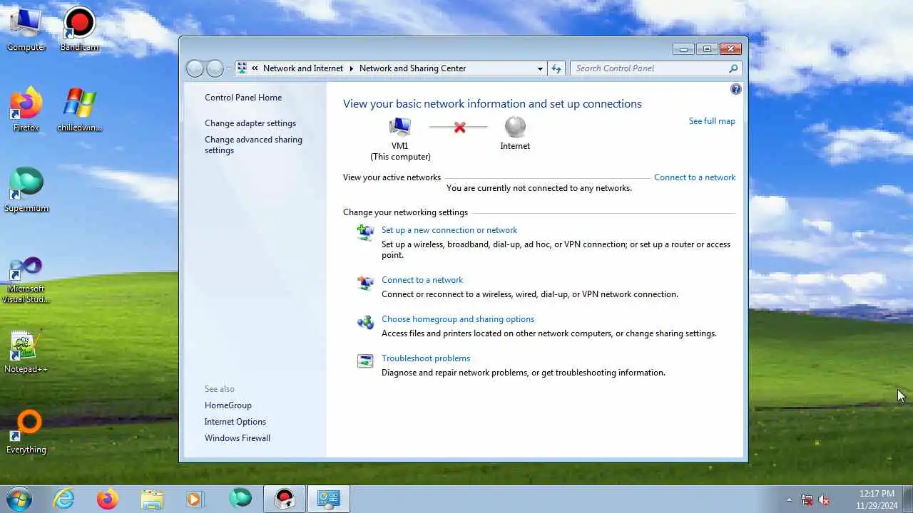The image size is (913, 513).
Task: Open the Bandicam desktop shortcut
Action: click(79, 30)
